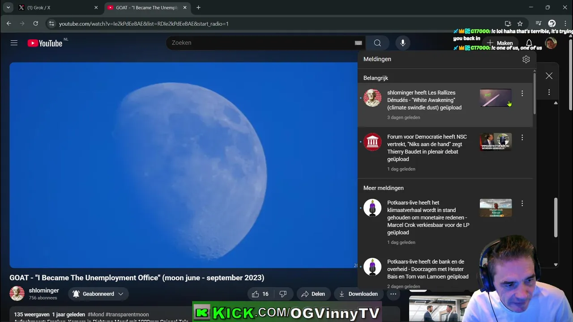Open YouTube account avatar menu
The image size is (573, 322).
pos(551,43)
